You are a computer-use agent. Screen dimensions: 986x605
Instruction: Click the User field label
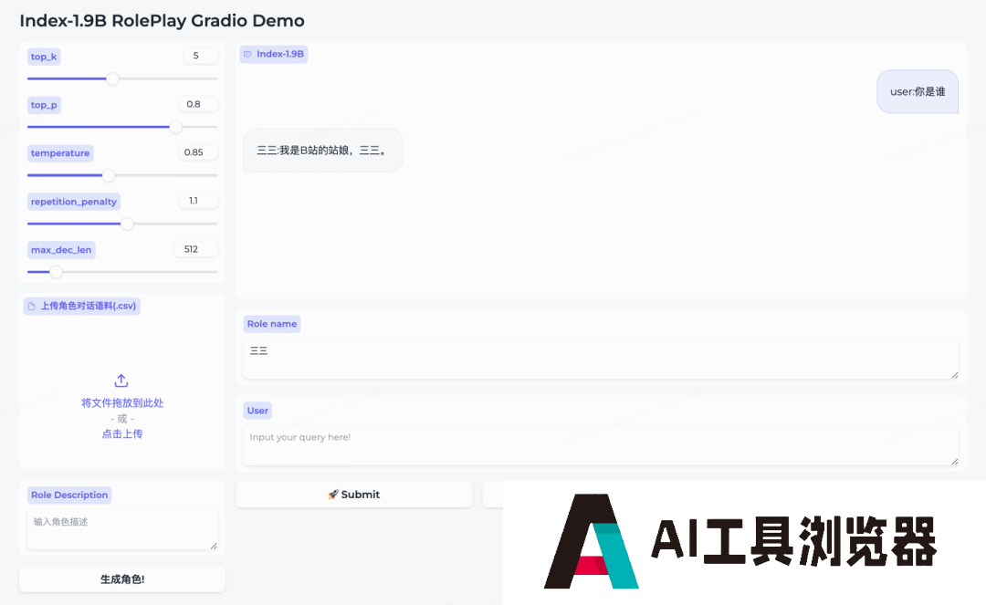click(x=257, y=411)
